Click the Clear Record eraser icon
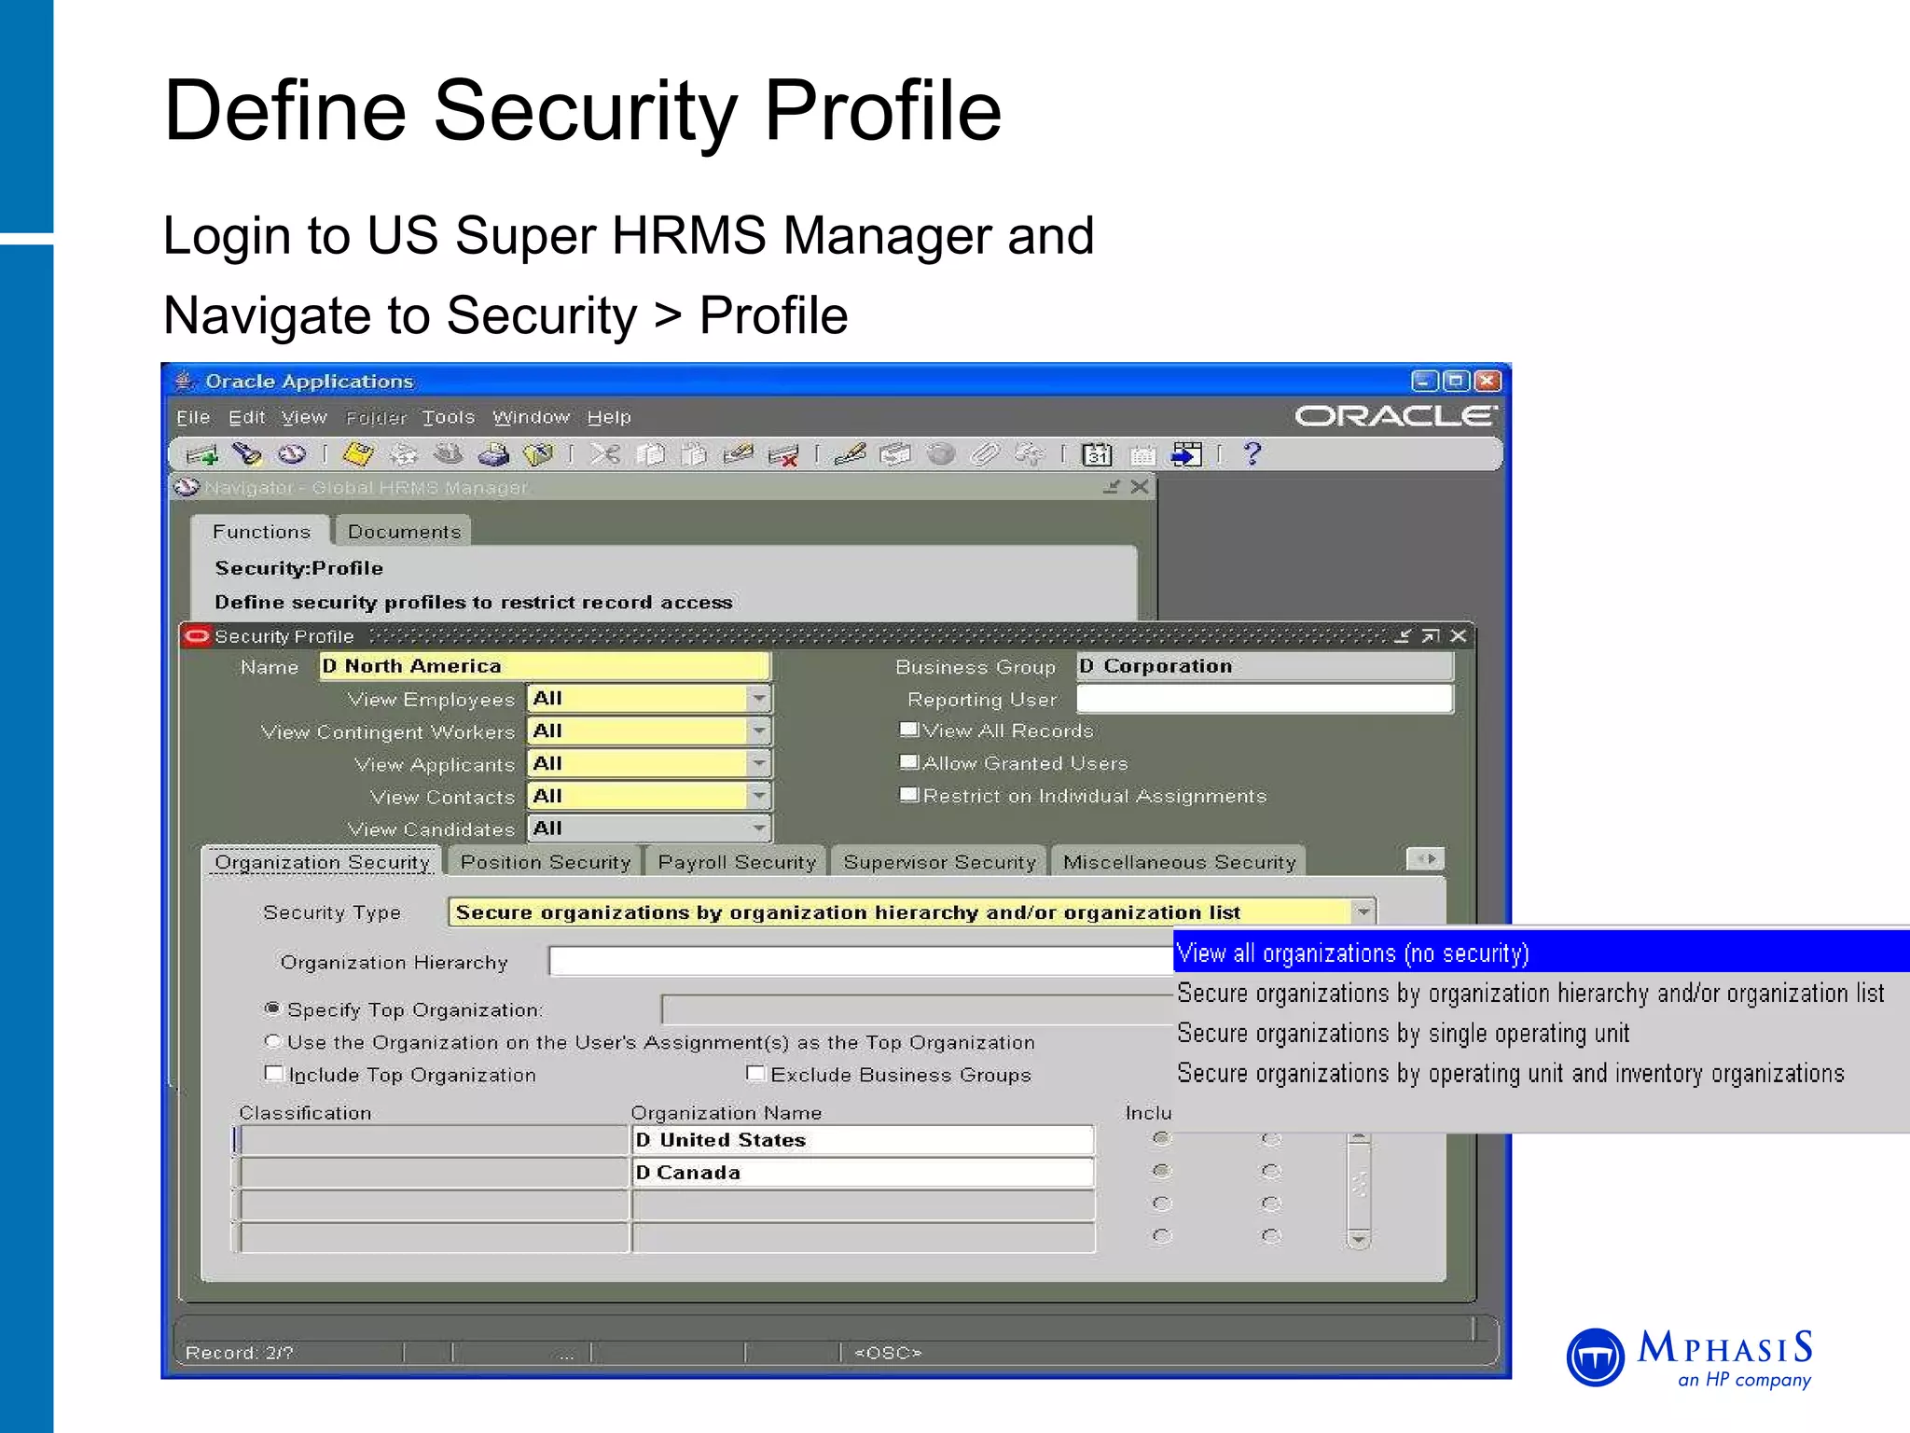1910x1433 pixels. (x=738, y=454)
